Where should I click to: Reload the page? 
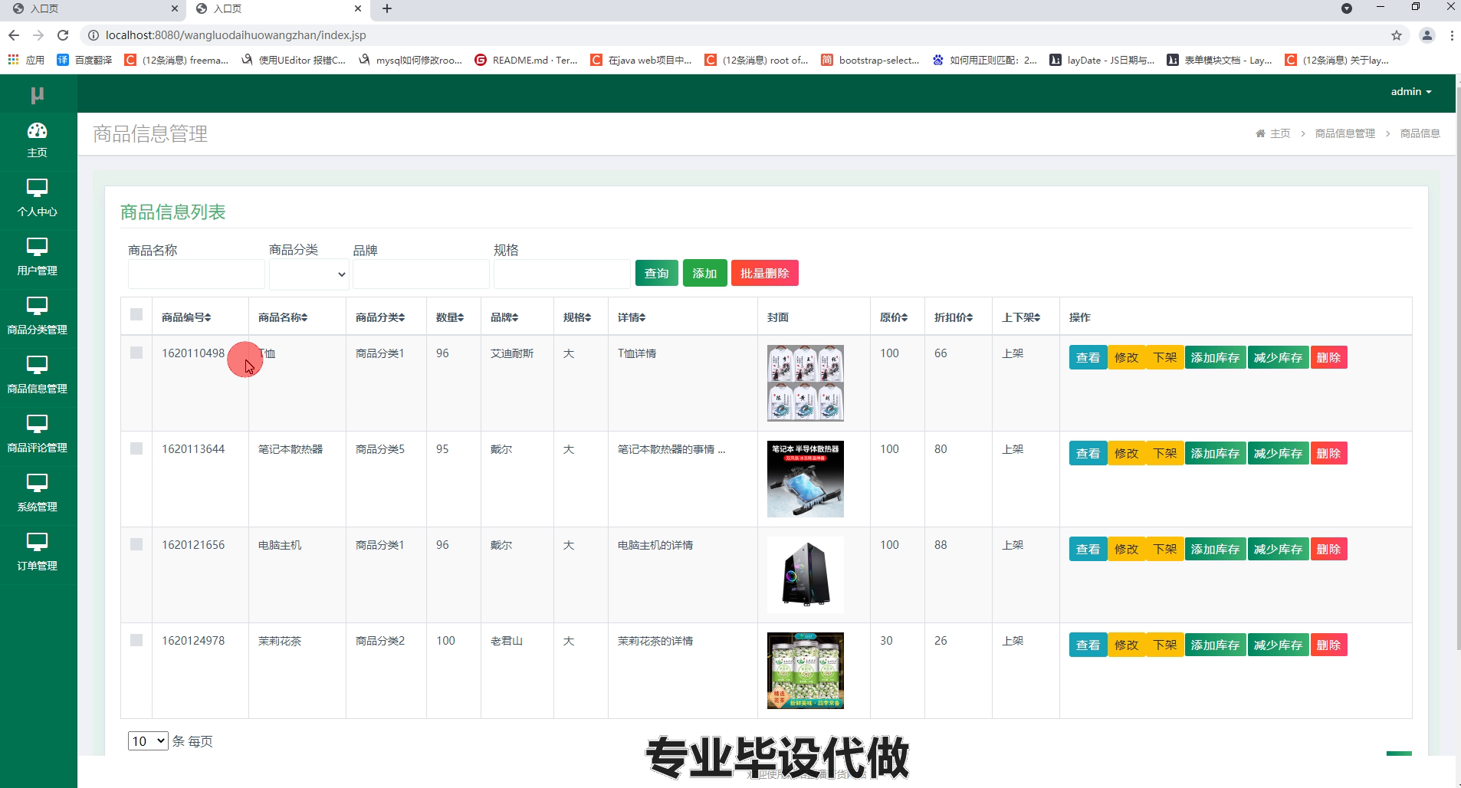click(x=64, y=35)
